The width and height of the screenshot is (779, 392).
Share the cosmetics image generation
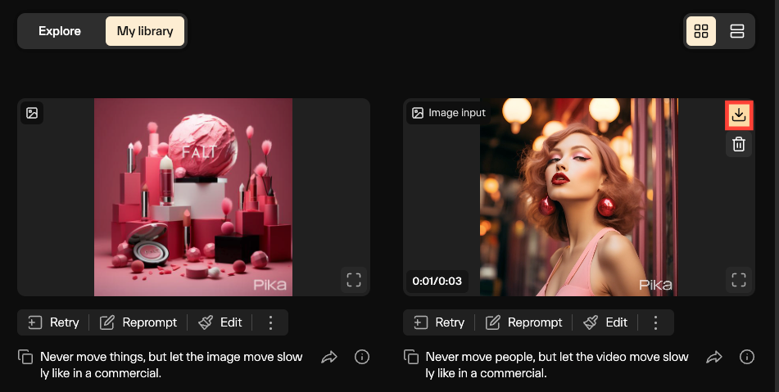328,357
